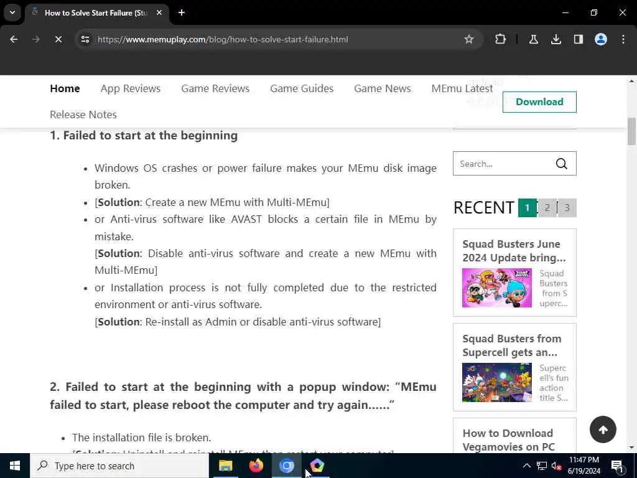This screenshot has width=637, height=478.
Task: Open Game Guides in site navigation
Action: click(302, 88)
